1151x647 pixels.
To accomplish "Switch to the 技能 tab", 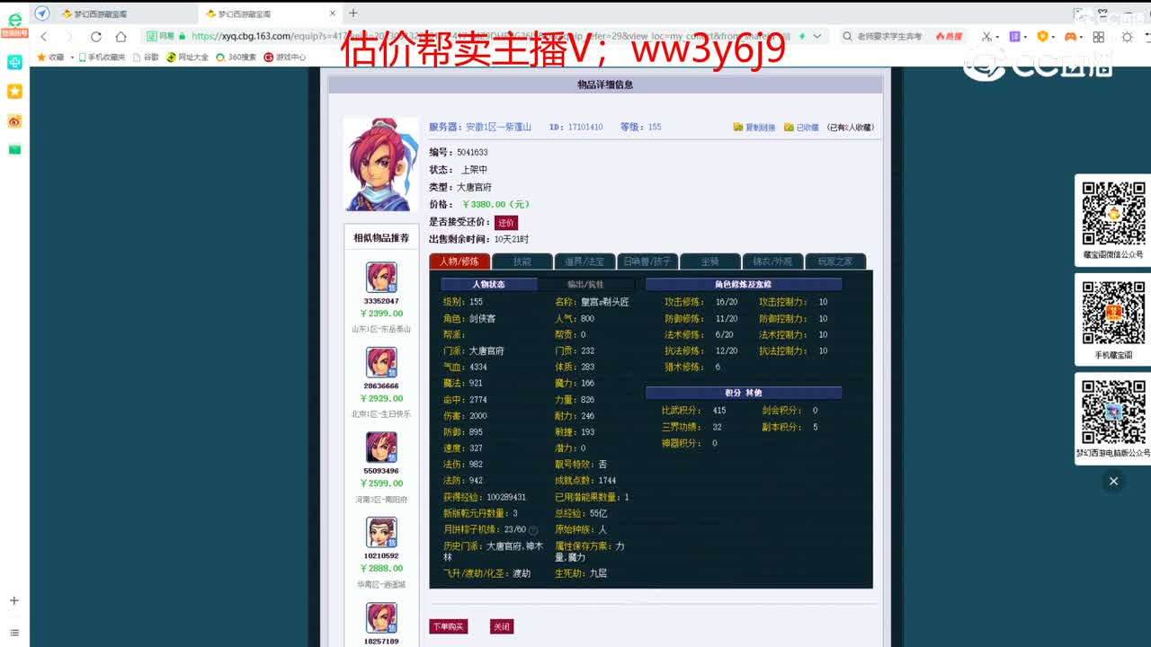I will pyautogui.click(x=522, y=262).
